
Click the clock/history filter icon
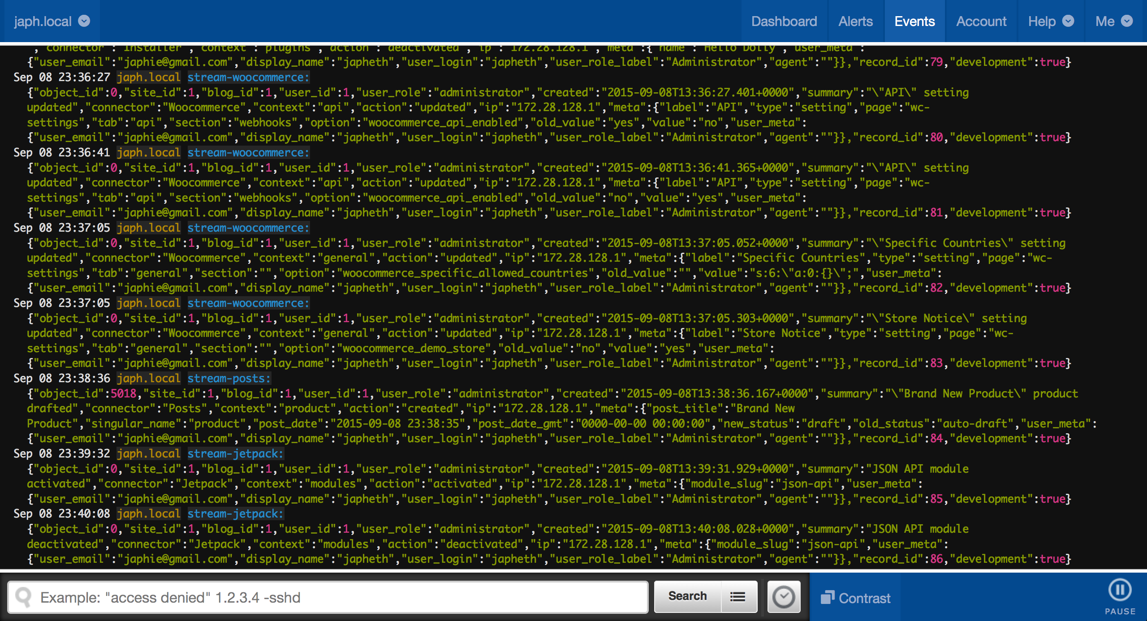(x=783, y=598)
